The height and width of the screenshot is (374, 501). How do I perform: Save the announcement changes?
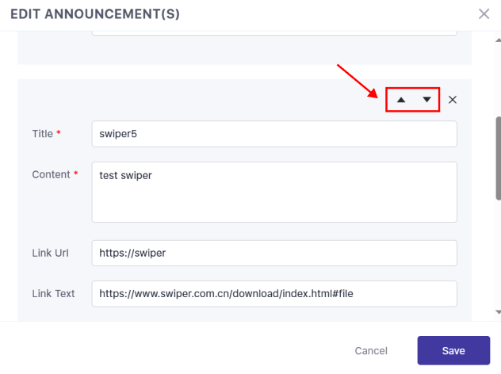453,350
